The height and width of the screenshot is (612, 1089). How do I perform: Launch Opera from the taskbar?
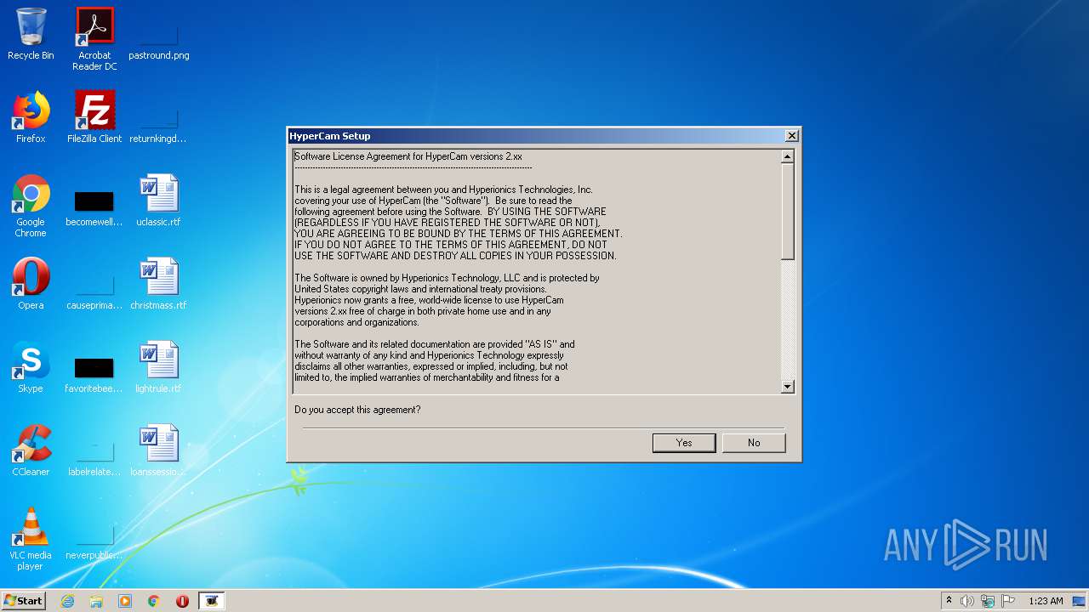pos(182,601)
